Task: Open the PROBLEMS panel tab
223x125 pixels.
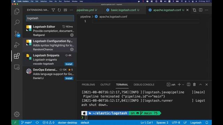Action: click(88, 85)
